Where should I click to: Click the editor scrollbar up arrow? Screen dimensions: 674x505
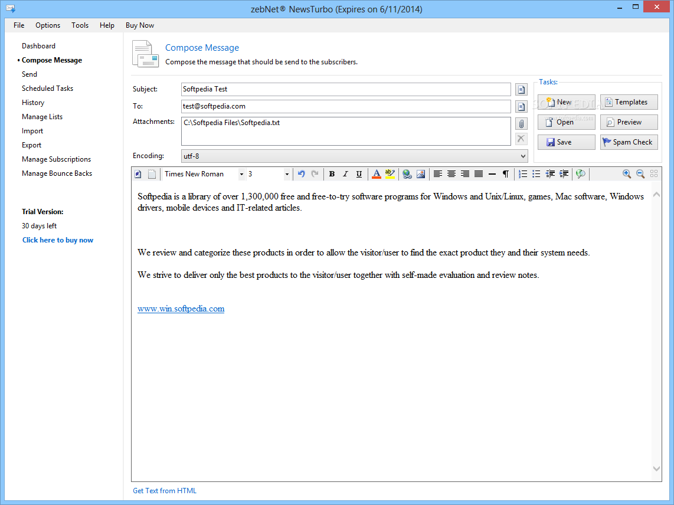click(x=656, y=195)
